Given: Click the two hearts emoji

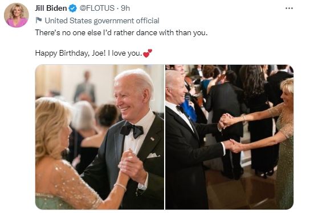Looking at the screenshot, I should pos(148,53).
